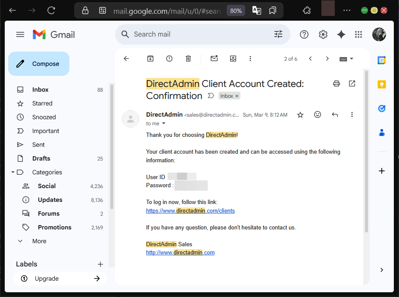Open email in new window
The width and height of the screenshot is (399, 297).
(352, 84)
